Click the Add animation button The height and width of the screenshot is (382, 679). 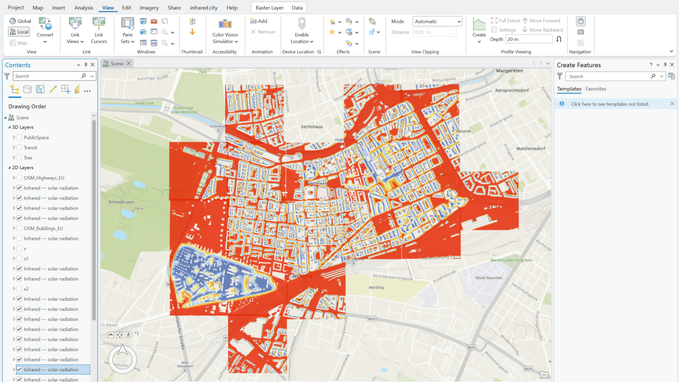coord(259,21)
